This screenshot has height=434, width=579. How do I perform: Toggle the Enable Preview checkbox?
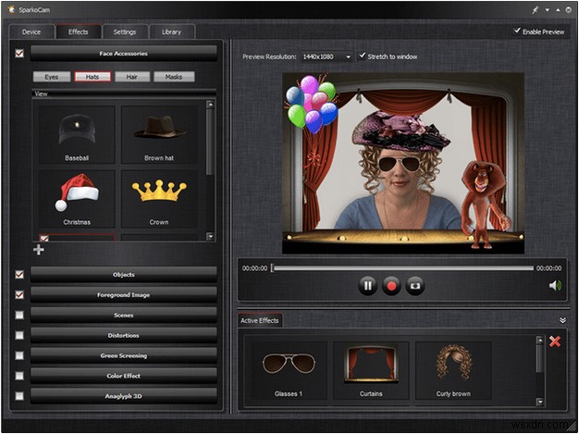point(518,31)
